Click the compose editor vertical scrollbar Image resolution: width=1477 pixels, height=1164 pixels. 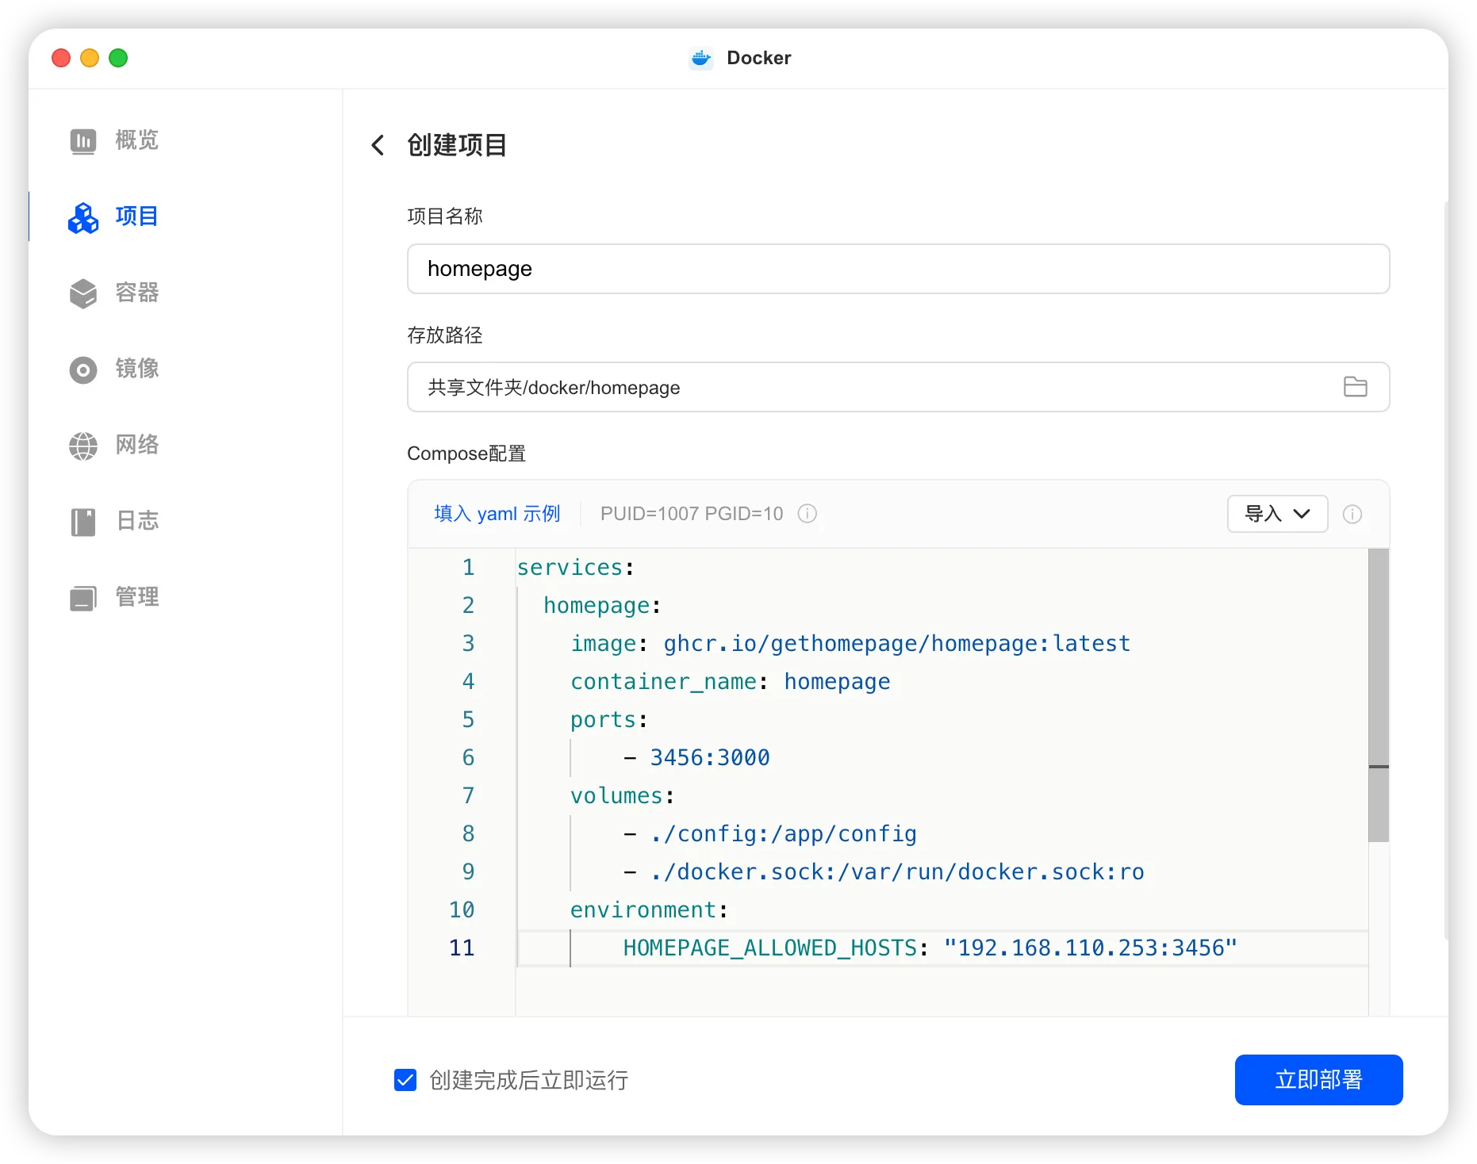(1379, 695)
